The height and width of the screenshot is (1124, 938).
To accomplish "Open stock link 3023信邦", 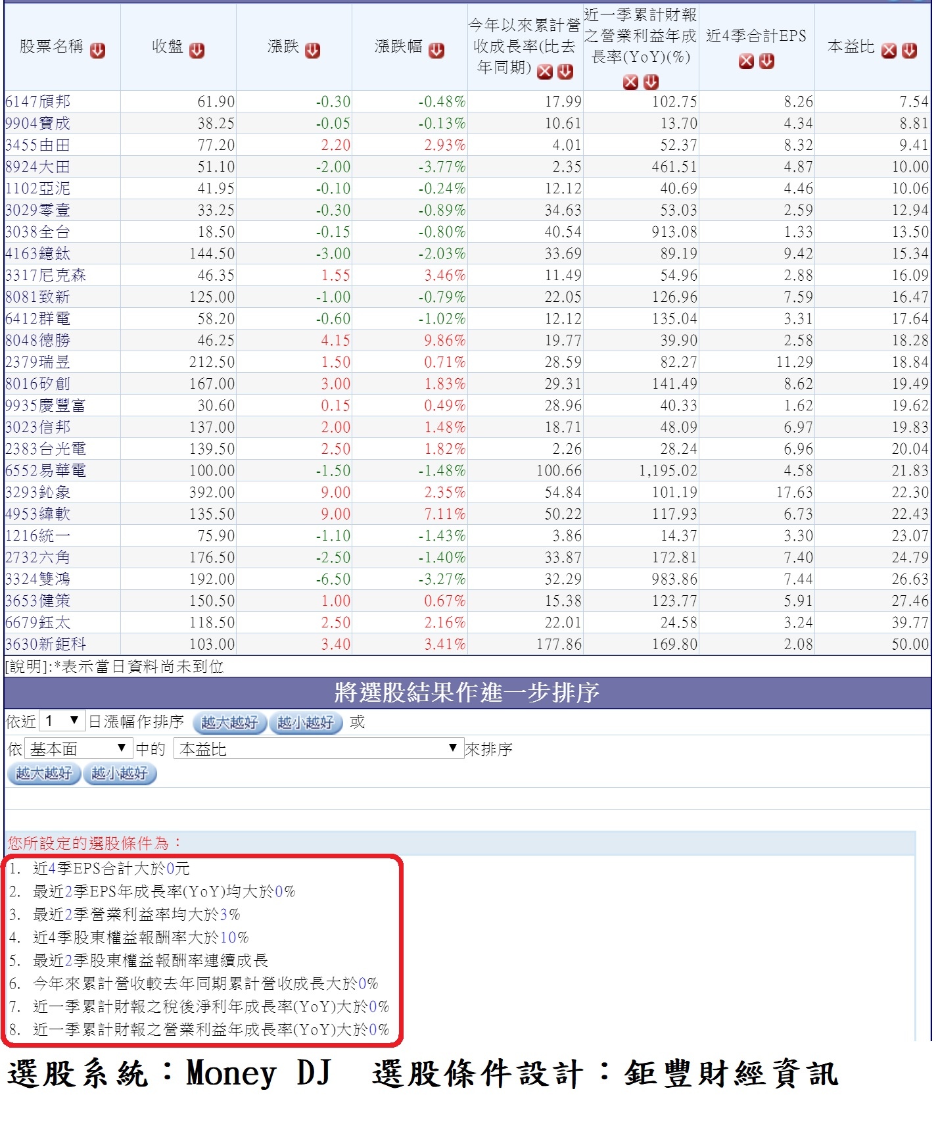I will pos(37,428).
